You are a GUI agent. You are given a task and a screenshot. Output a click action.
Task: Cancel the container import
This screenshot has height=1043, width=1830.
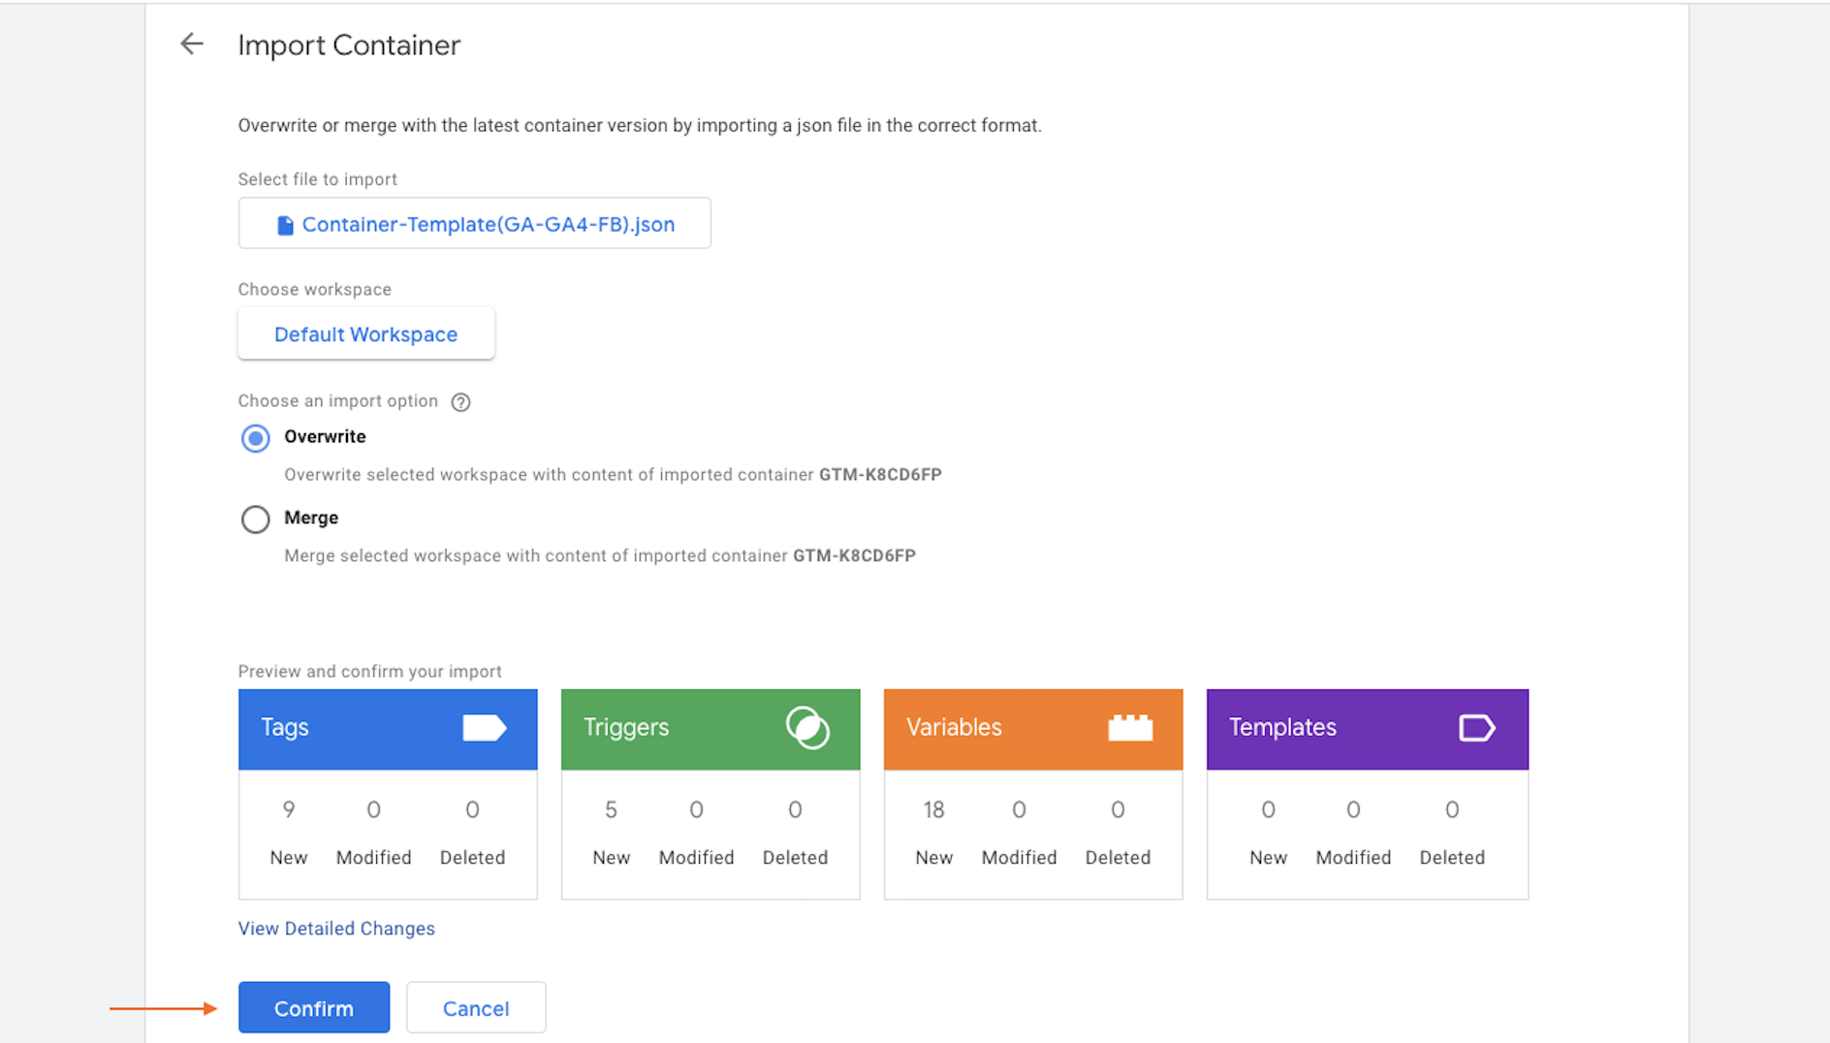coord(476,1008)
